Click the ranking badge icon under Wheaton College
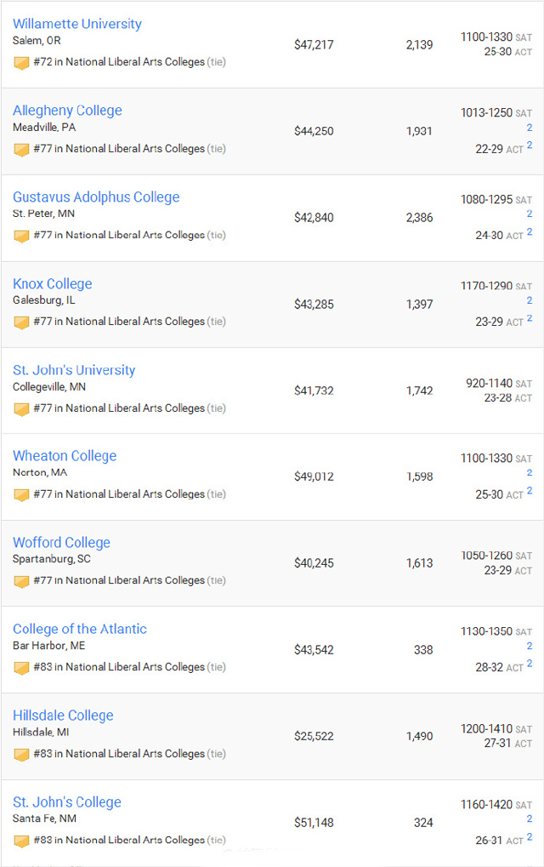Viewport: 544px width, 867px height. [21, 495]
